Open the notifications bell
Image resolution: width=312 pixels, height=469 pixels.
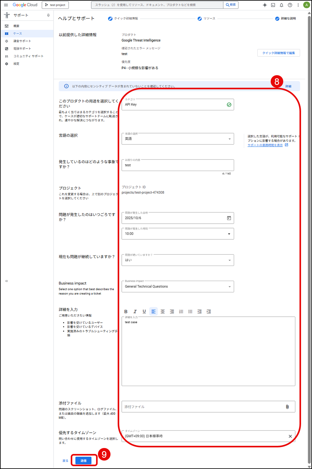pyautogui.click(x=281, y=5)
